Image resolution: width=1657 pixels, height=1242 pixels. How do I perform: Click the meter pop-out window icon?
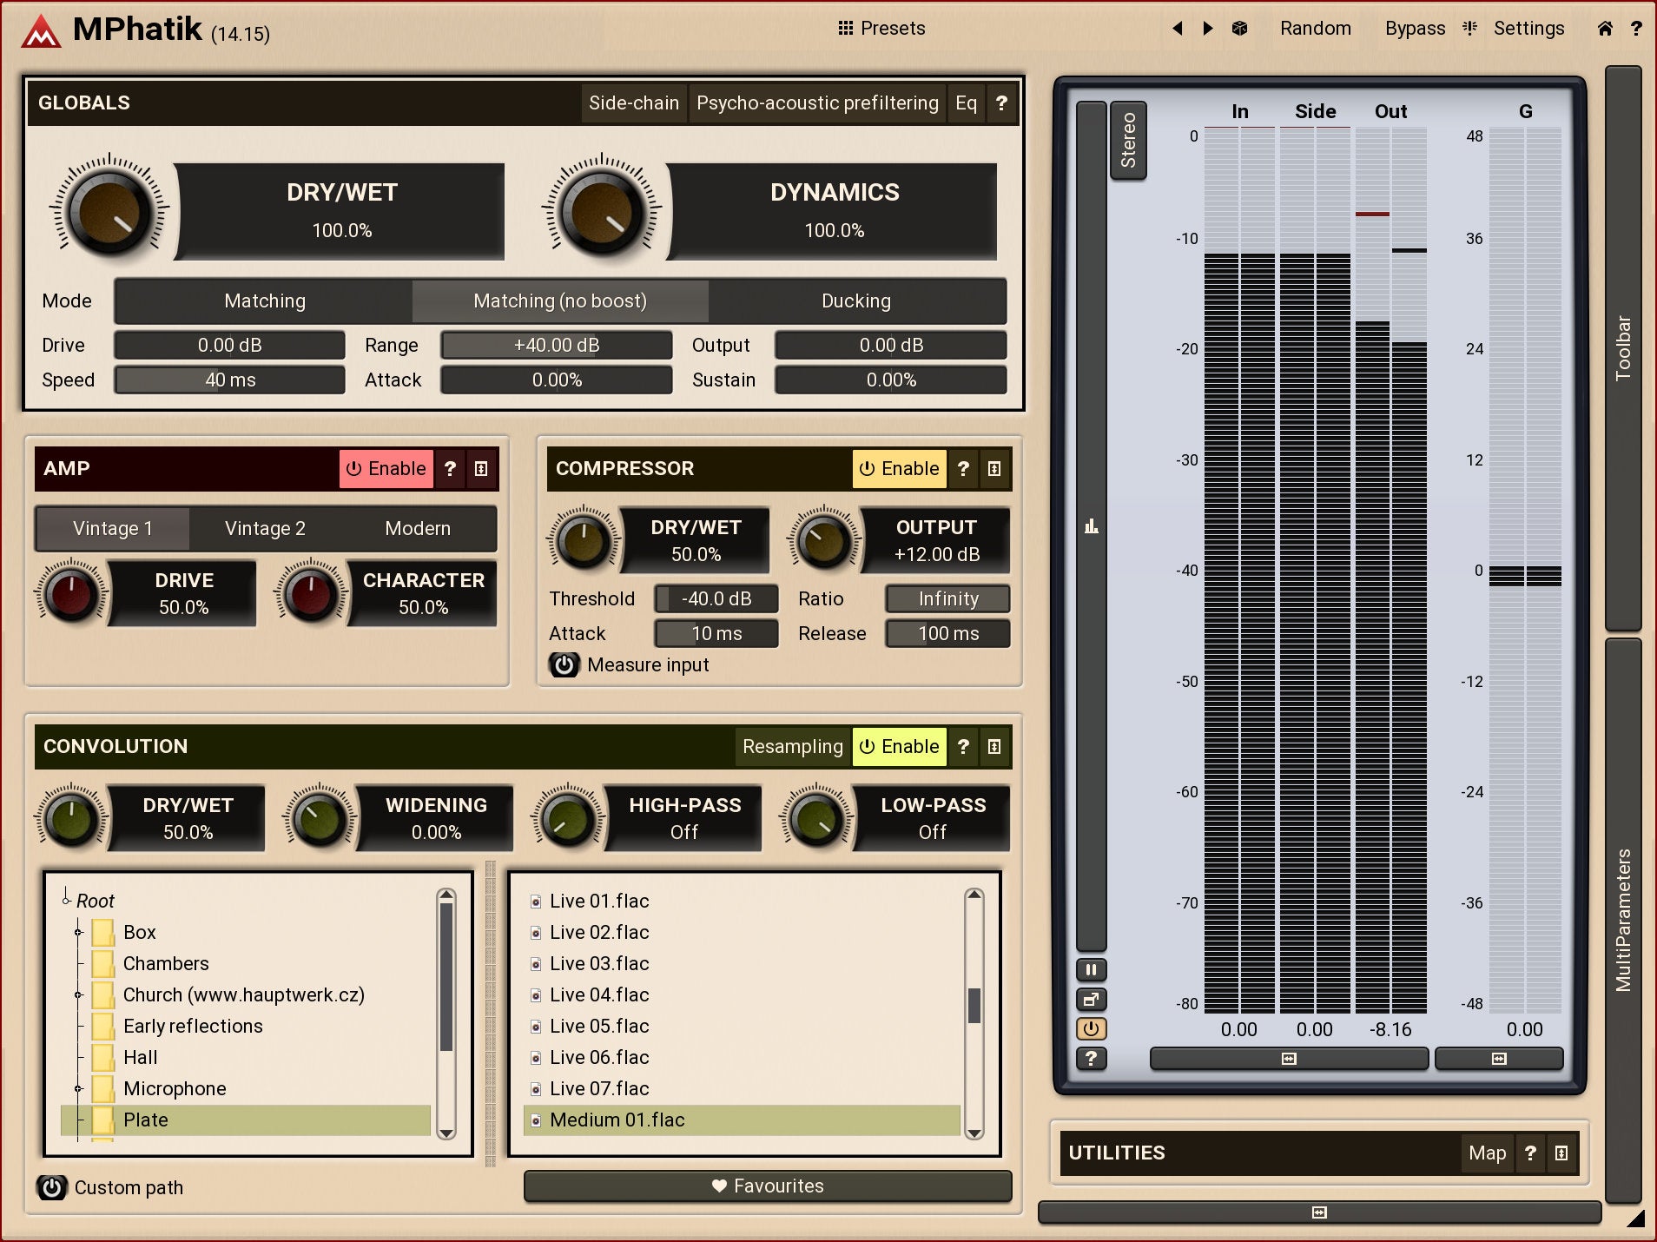click(x=1091, y=1000)
